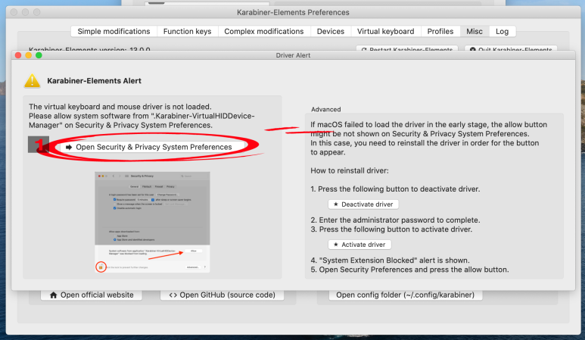The width and height of the screenshot is (585, 340).
Task: Select the Devices tab
Action: [331, 31]
